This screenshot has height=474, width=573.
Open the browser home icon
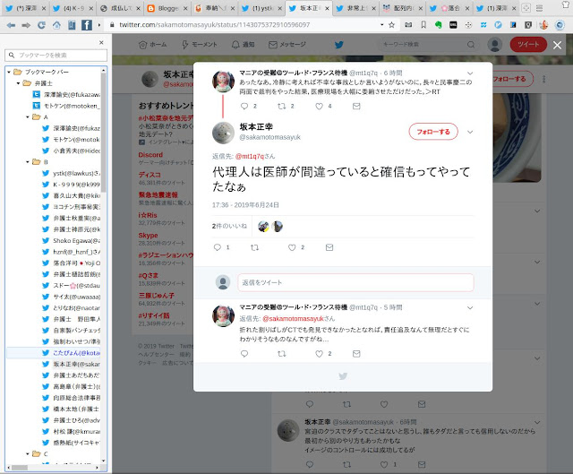coord(56,25)
